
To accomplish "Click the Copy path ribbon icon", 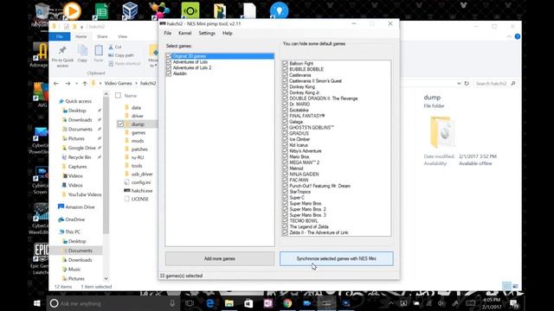I will click(x=112, y=55).
